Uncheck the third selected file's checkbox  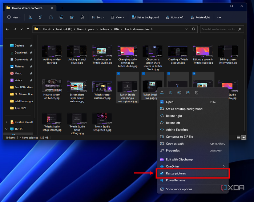169,74
